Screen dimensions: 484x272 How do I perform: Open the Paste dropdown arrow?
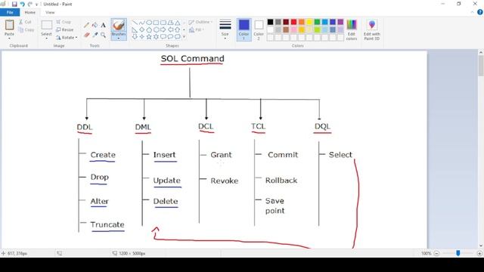coord(9,39)
